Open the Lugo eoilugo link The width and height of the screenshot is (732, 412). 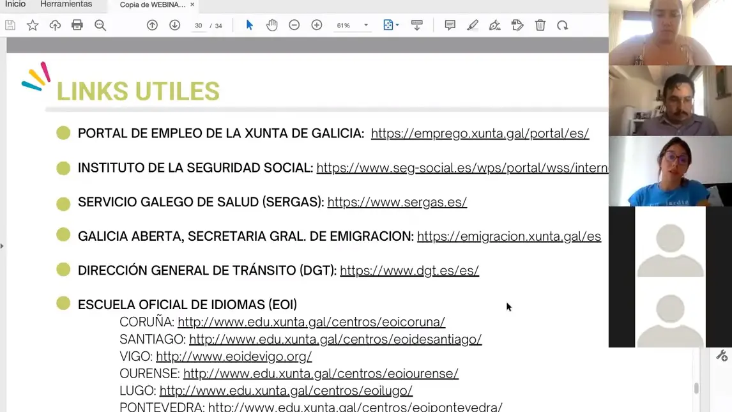coord(286,390)
